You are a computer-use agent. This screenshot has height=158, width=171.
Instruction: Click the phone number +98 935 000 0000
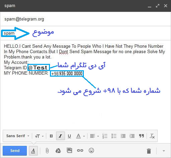(67, 74)
